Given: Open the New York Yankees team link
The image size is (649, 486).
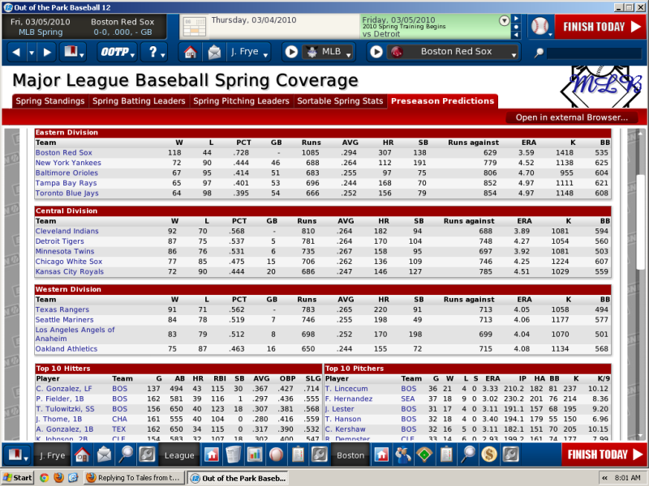Looking at the screenshot, I should tap(68, 163).
